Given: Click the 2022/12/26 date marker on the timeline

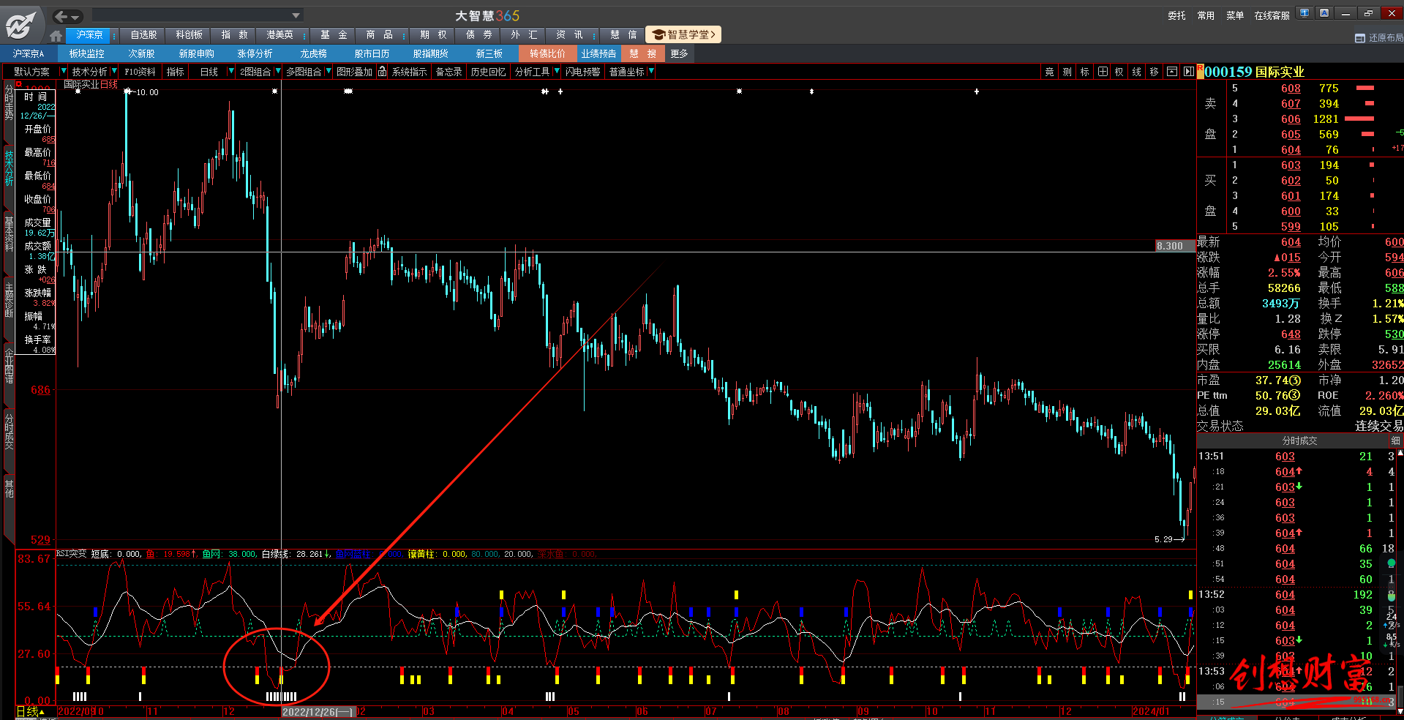Looking at the screenshot, I should click(x=318, y=712).
